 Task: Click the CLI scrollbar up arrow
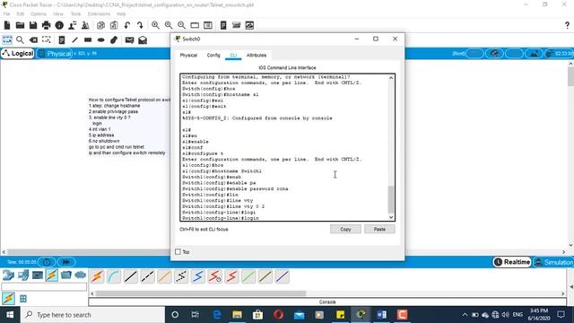pyautogui.click(x=391, y=78)
